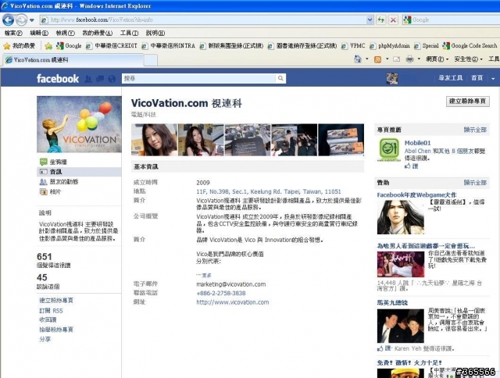Screen dimensions: 500x378
Task: Click the browser Forward arrow button
Action: (x=21, y=20)
